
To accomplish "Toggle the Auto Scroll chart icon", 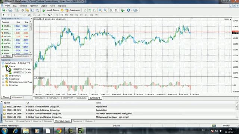I will (111, 10).
